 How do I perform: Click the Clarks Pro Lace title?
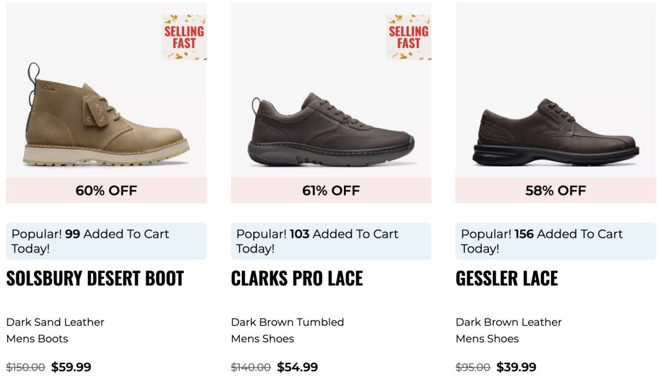click(x=297, y=278)
